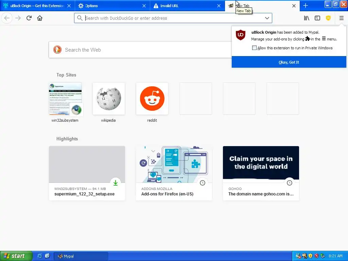This screenshot has width=348, height=261.
Task: Open the hamburger application menu
Action: tap(341, 18)
